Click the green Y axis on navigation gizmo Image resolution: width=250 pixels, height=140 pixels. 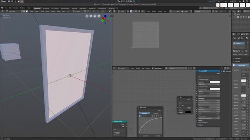pos(102,21)
